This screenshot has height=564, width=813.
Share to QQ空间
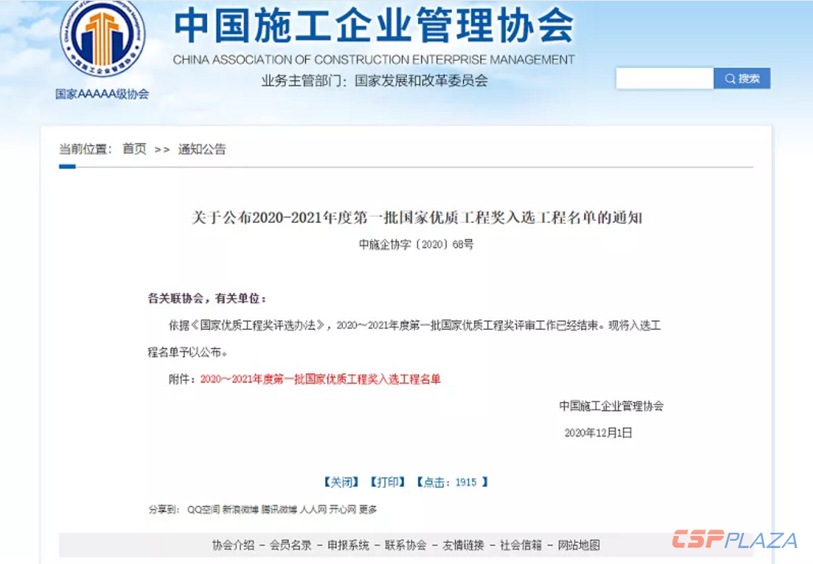[x=203, y=509]
